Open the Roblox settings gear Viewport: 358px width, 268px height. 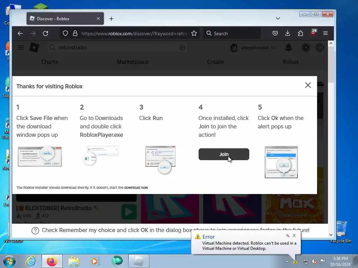click(320, 47)
